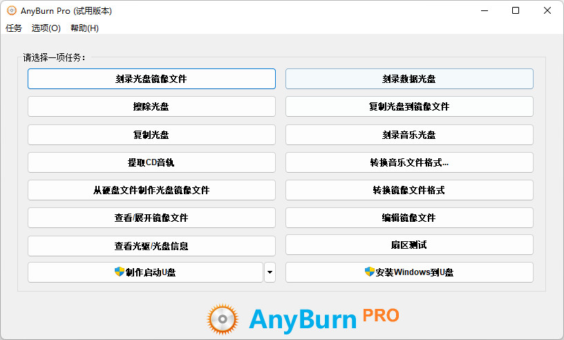
Task: Choose 转换镜像文件格式 task
Action: coord(409,190)
